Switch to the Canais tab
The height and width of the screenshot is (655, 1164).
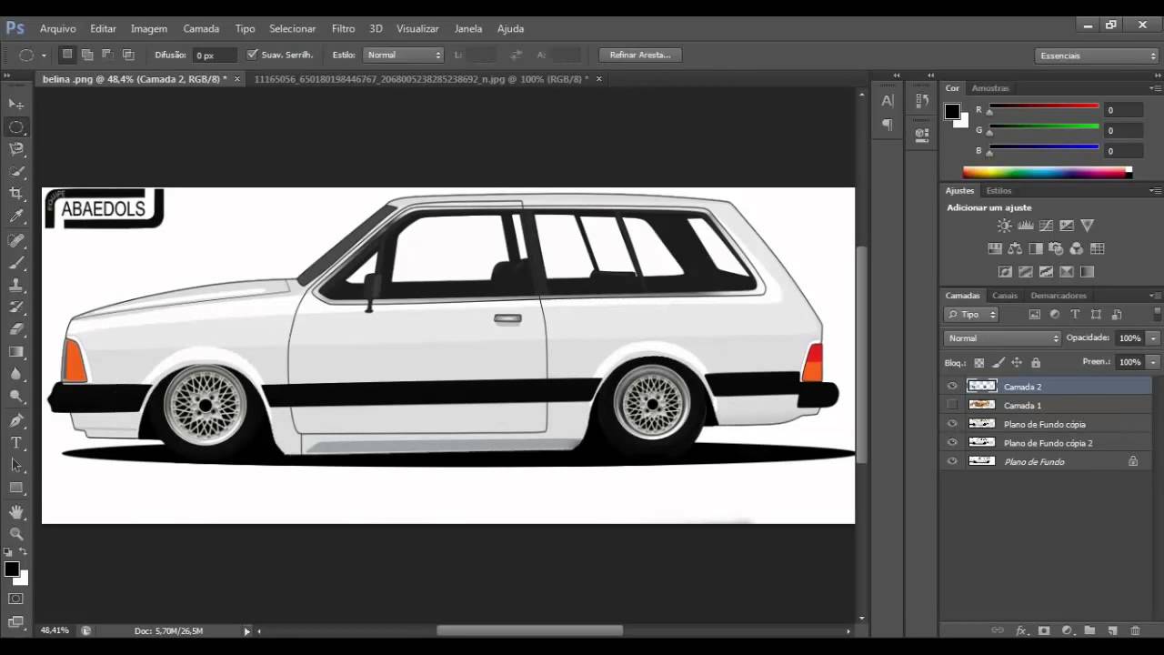(1005, 296)
